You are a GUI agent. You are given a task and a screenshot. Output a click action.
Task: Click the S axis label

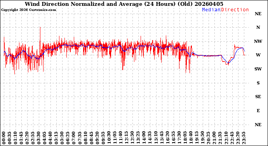click(x=258, y=83)
